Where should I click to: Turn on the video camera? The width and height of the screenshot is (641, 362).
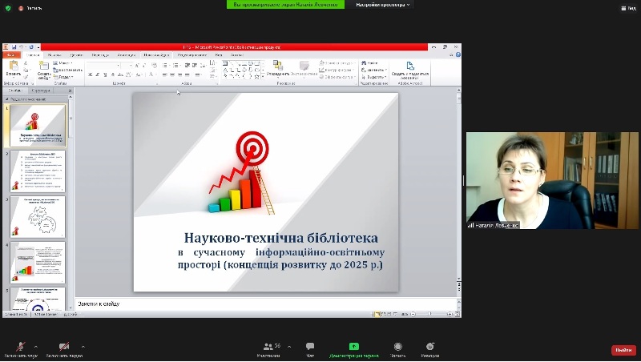pos(63,346)
